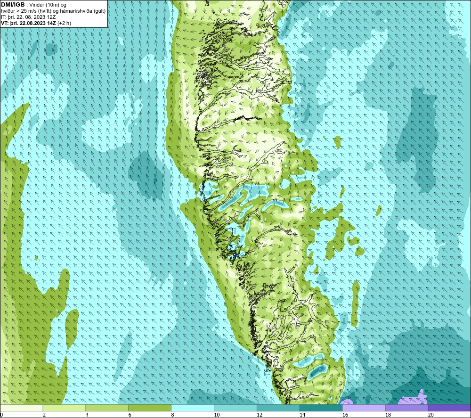Click the 18-20 m/s purple legend swatch

[x=406, y=408]
